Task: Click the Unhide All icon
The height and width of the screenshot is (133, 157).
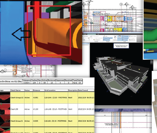Action: click(94, 40)
